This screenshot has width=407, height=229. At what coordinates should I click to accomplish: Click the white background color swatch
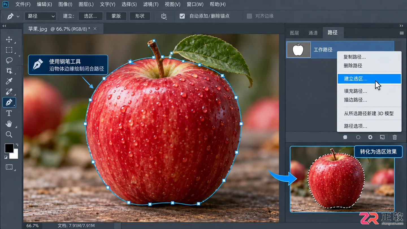(x=15, y=155)
